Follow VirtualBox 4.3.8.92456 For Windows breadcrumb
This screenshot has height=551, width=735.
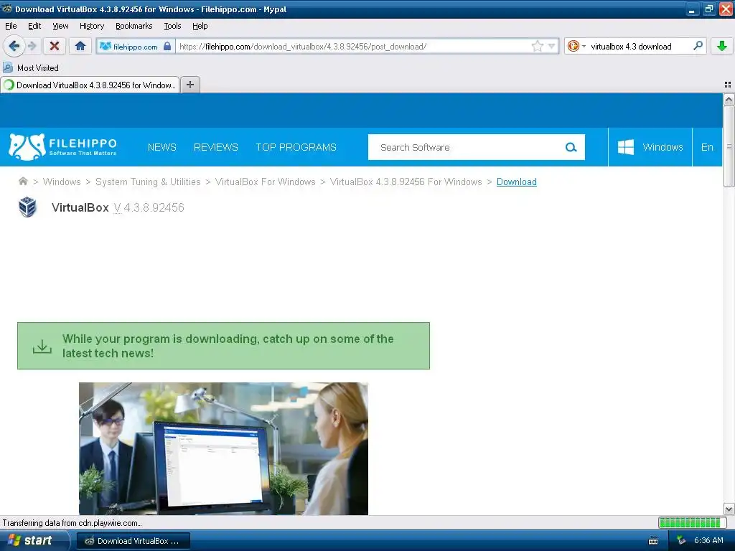[x=406, y=182]
